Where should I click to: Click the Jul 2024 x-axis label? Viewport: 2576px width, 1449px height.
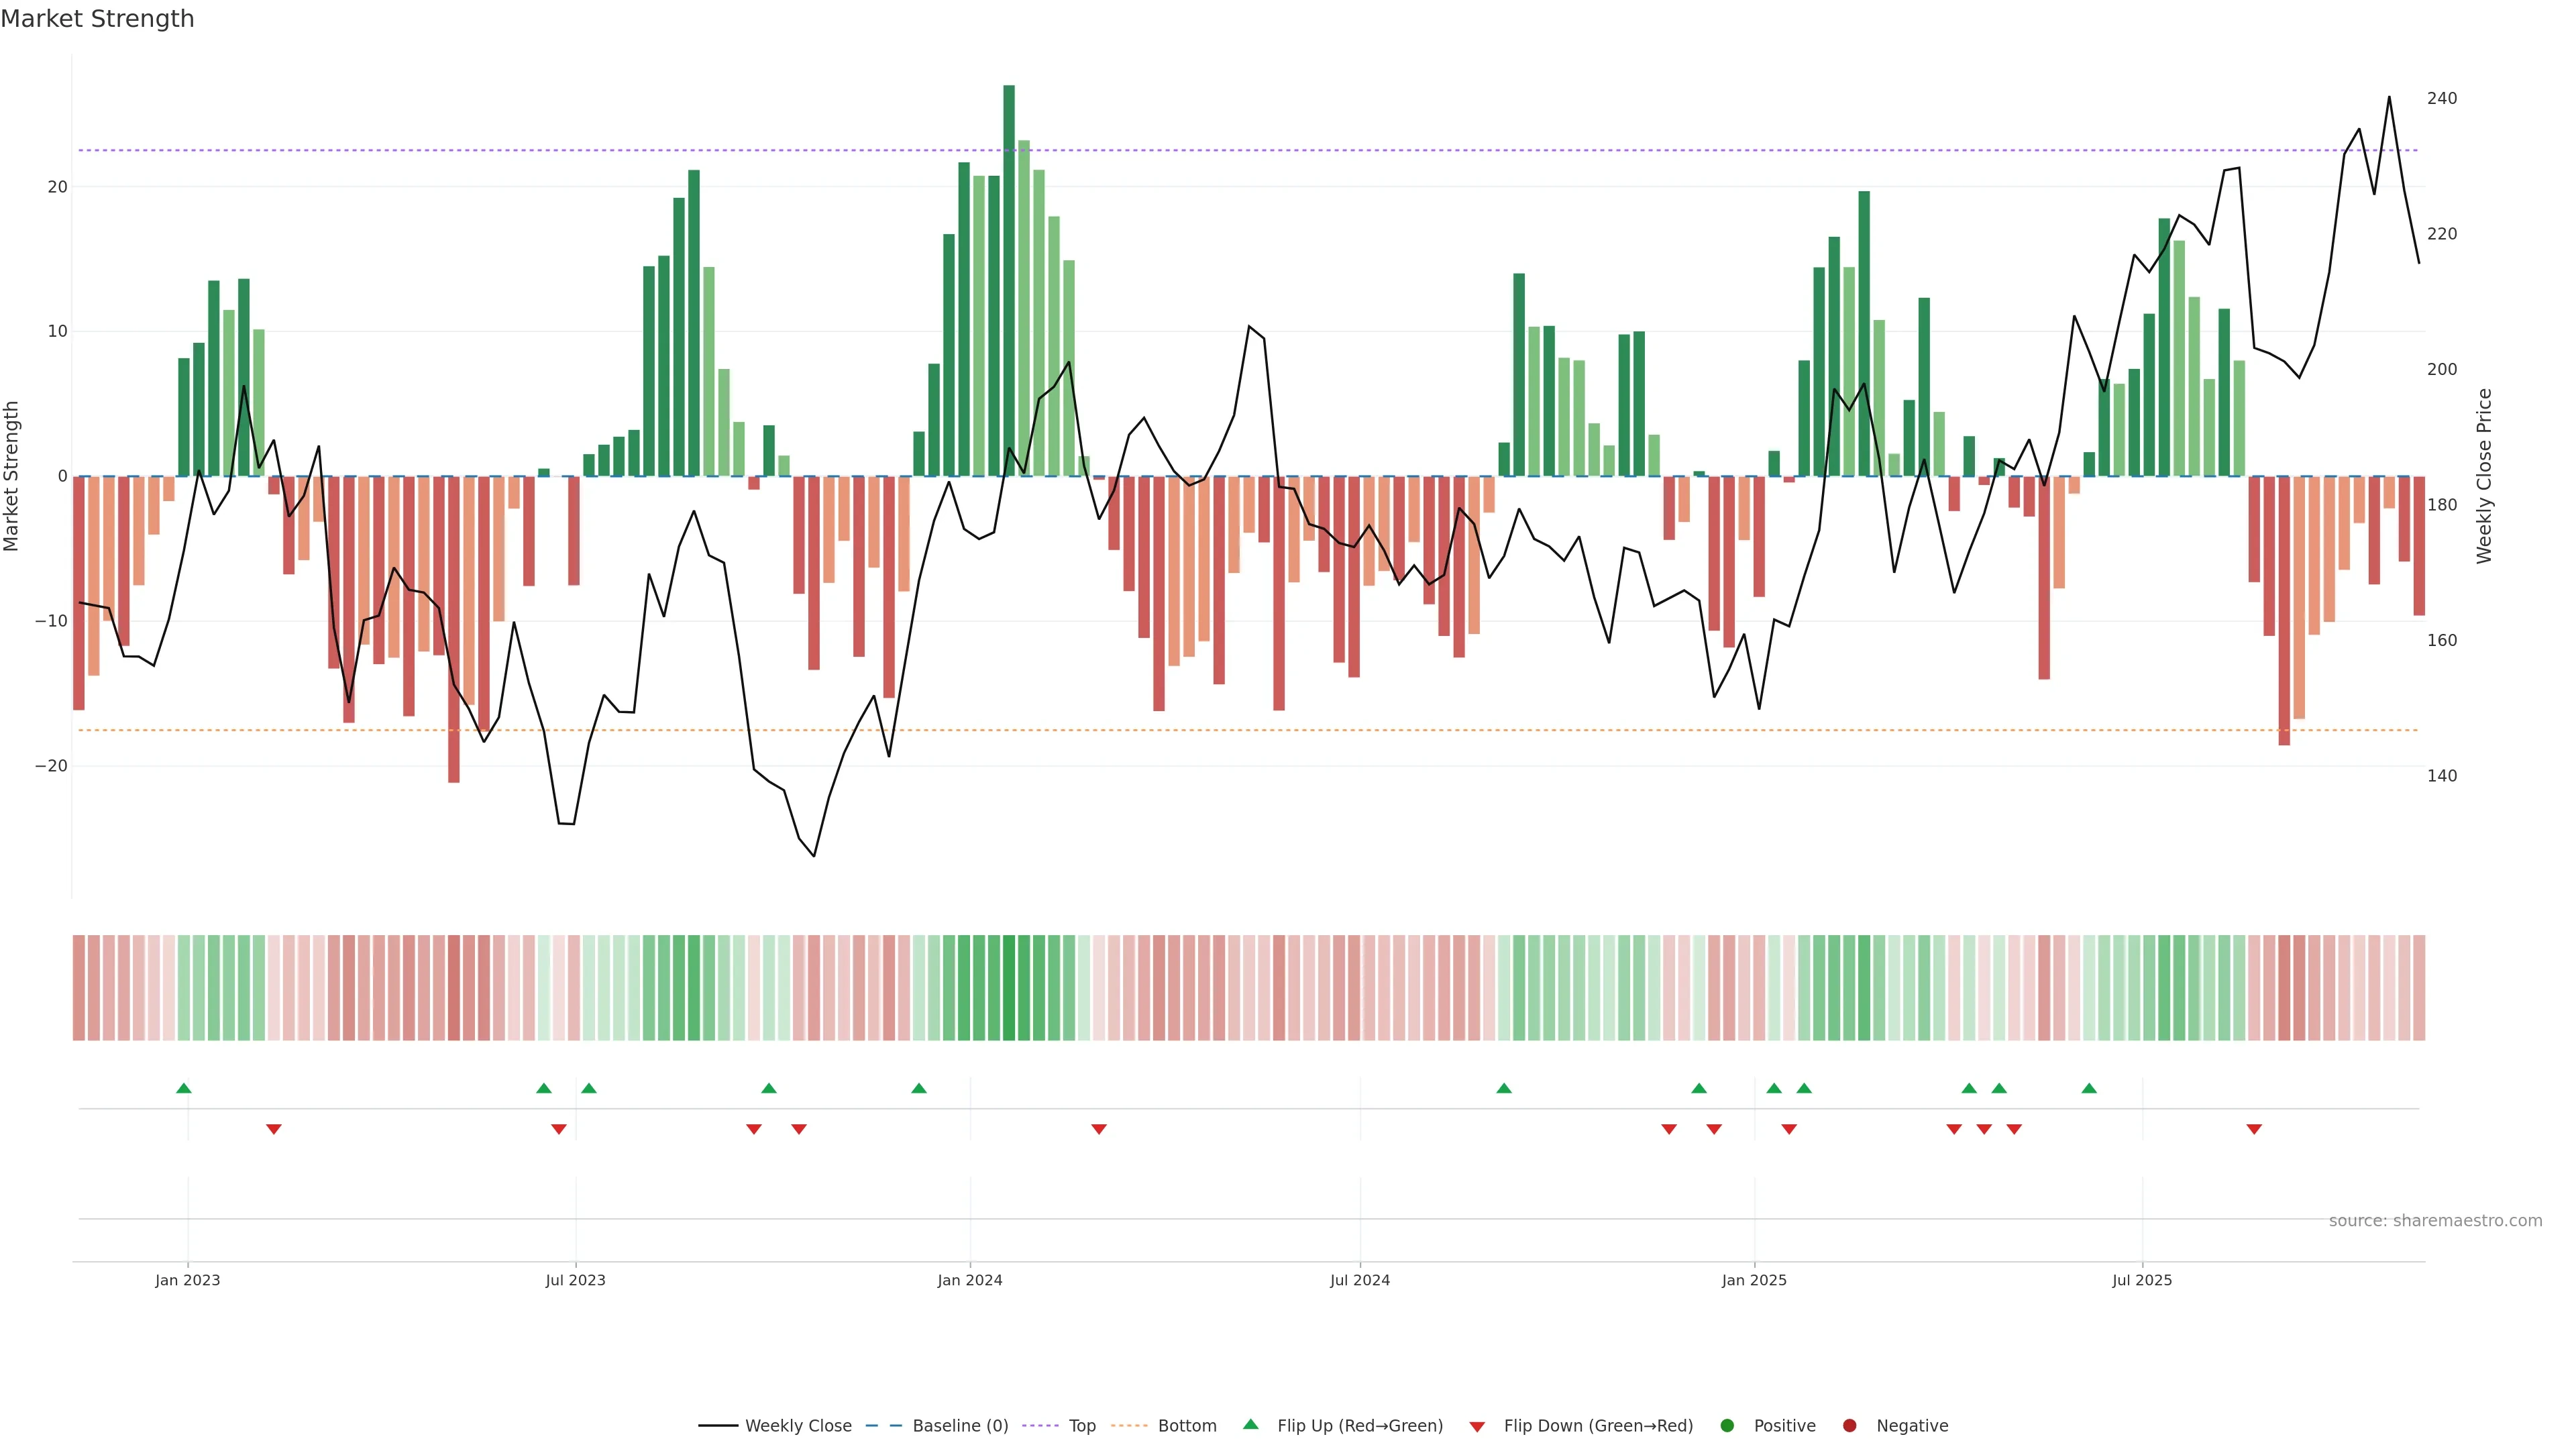1359,1280
